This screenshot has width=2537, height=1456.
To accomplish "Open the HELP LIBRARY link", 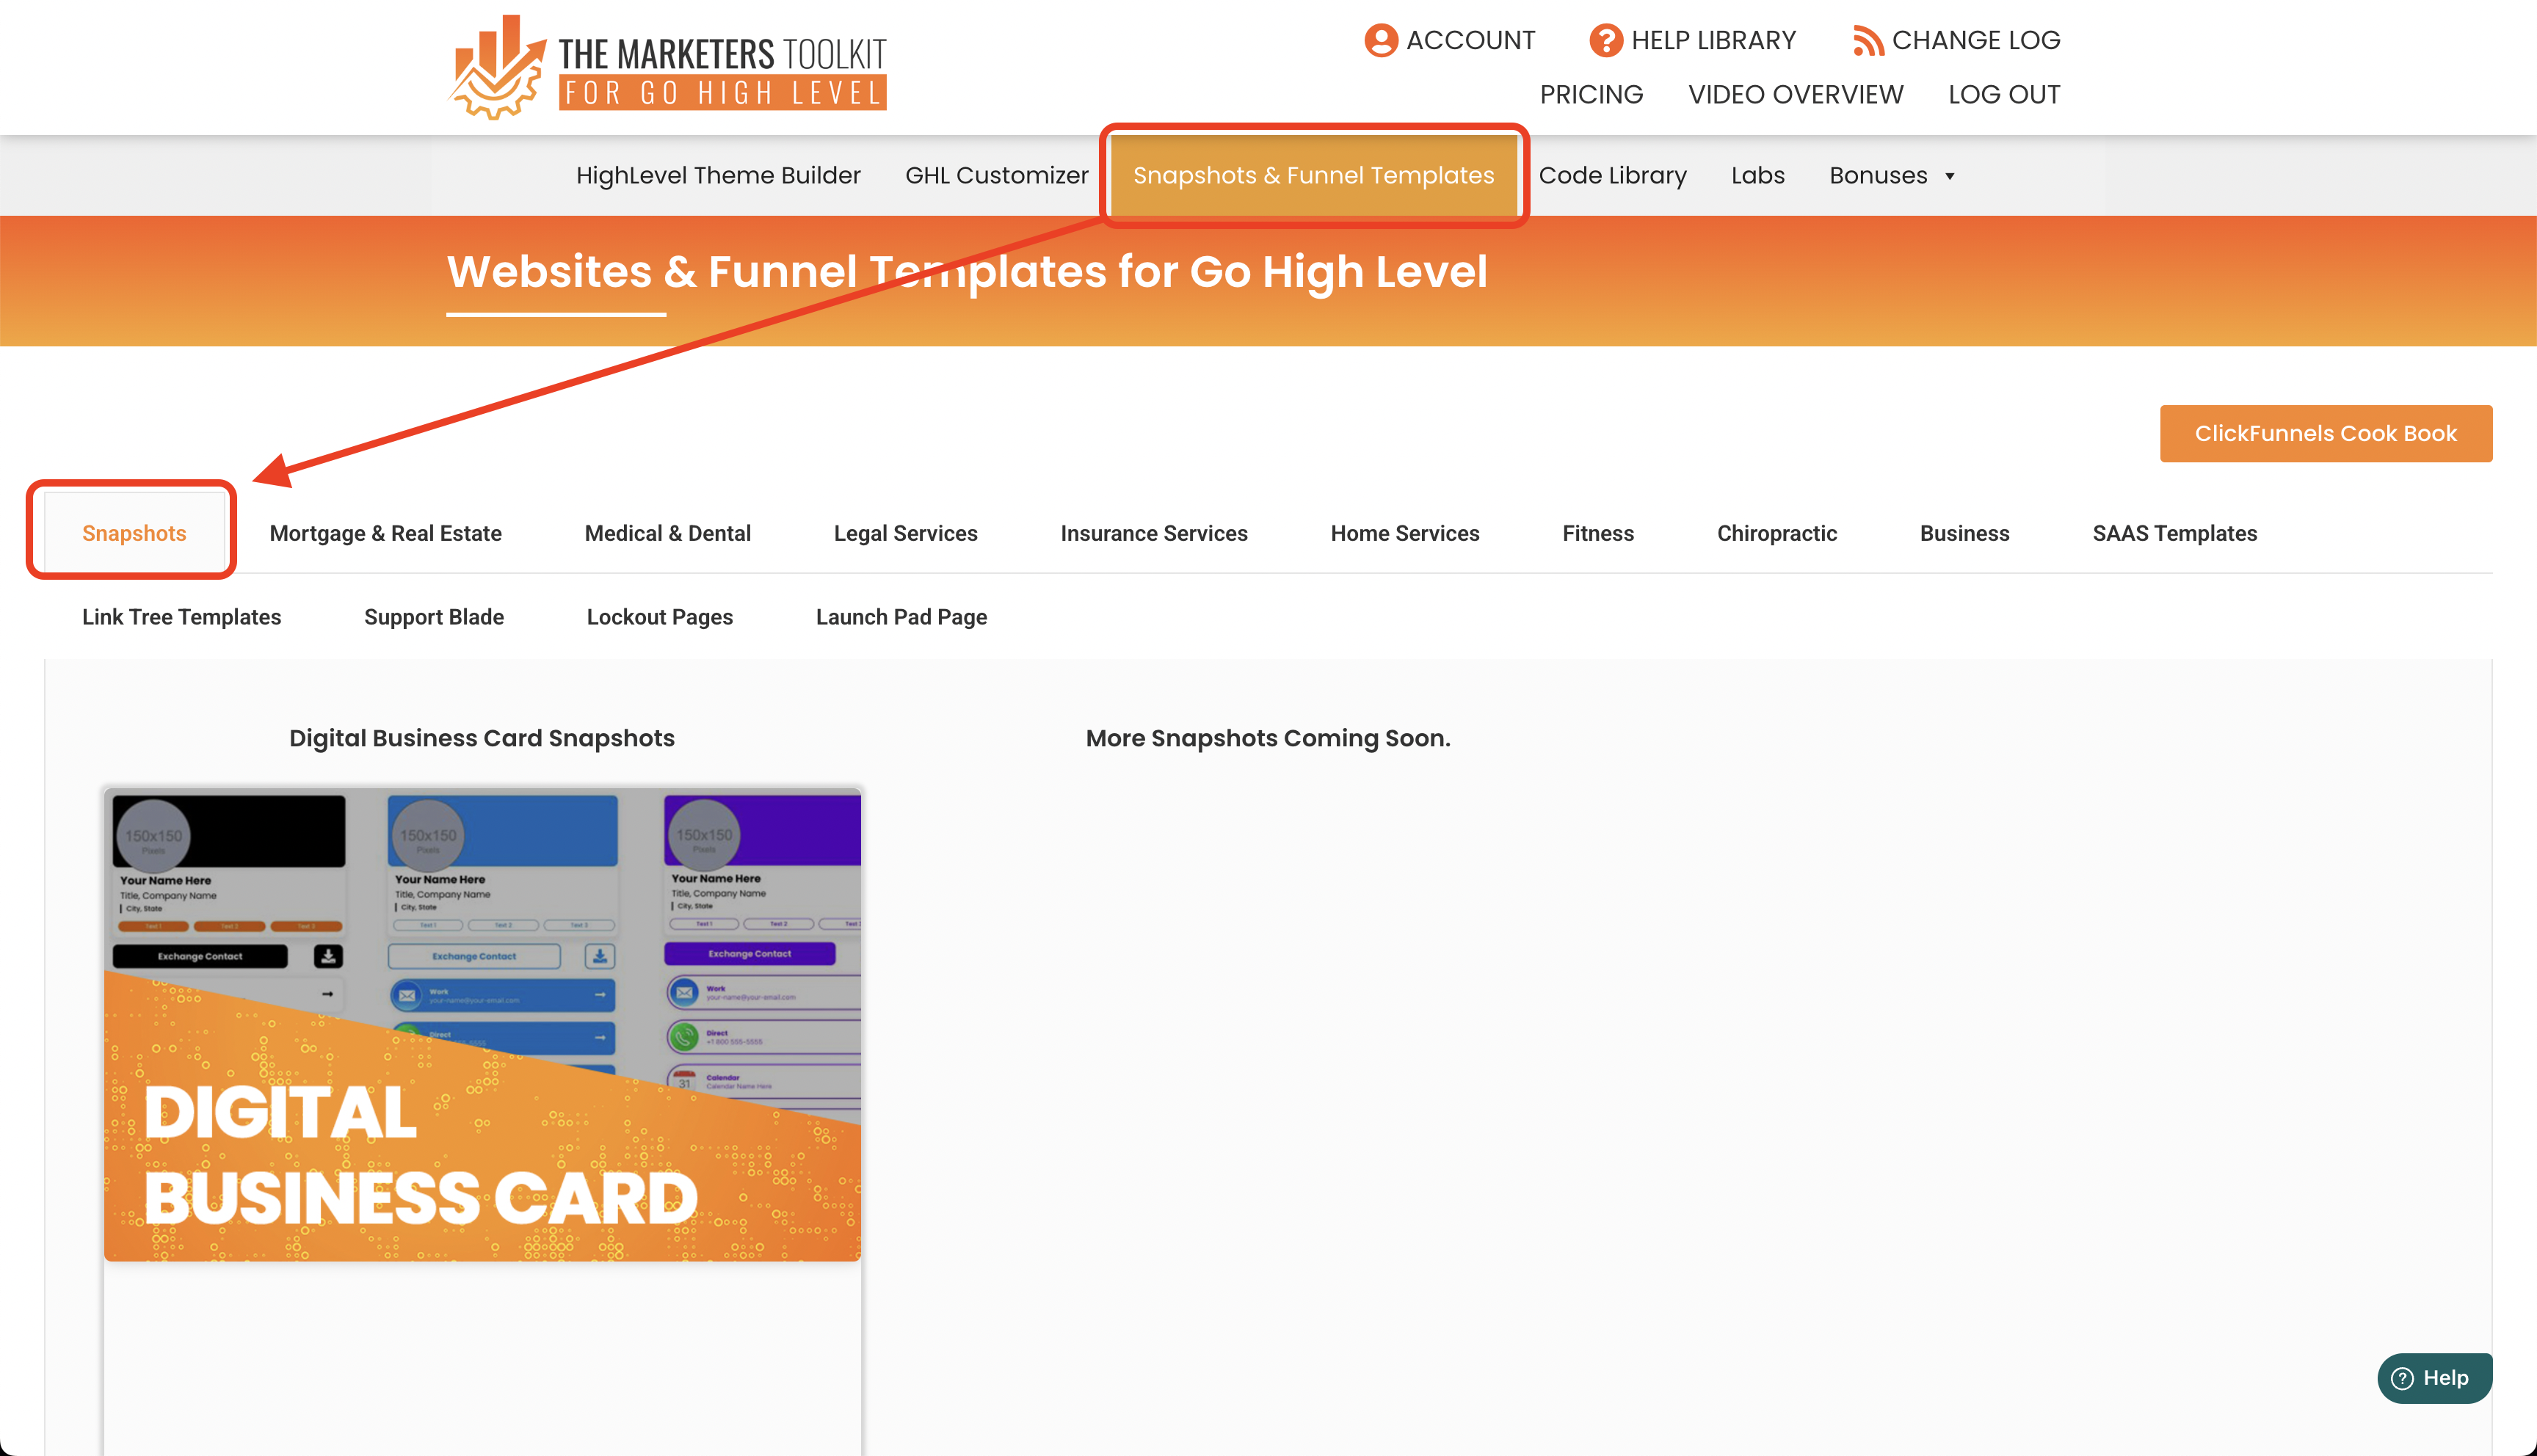I will click(1713, 40).
